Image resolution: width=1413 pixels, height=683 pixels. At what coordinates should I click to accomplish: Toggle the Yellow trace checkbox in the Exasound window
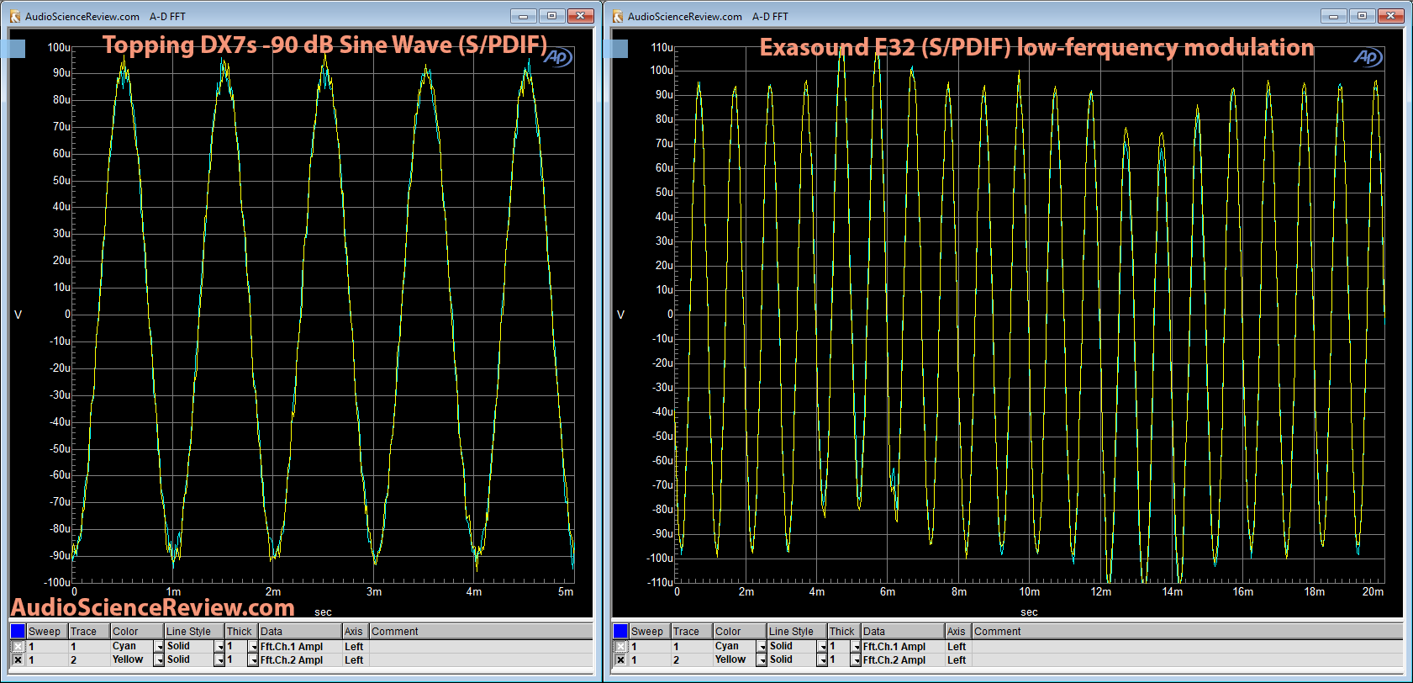[x=620, y=660]
